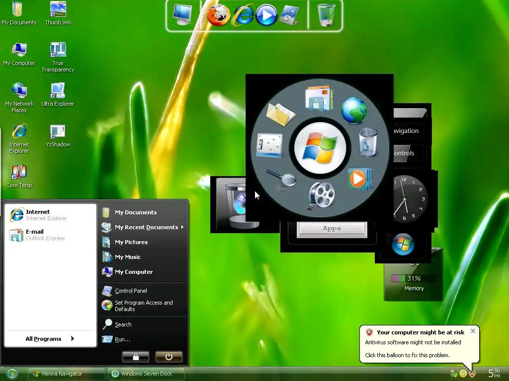Open Search from the Start menu
The height and width of the screenshot is (381, 509).
(x=143, y=324)
